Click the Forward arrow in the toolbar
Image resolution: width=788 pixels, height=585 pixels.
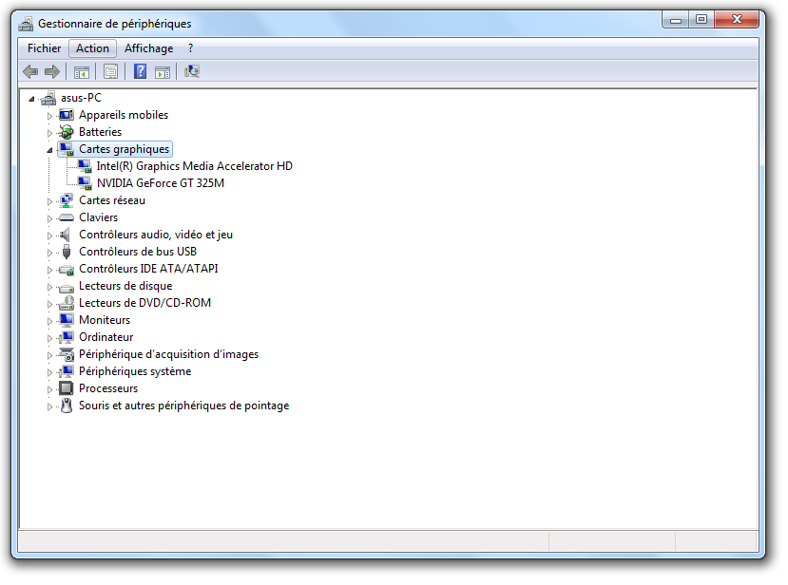point(52,72)
